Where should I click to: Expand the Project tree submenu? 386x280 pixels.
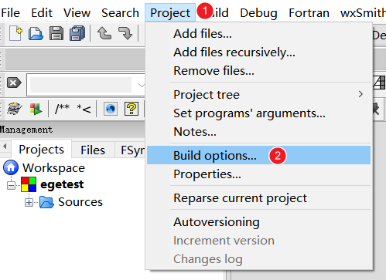pyautogui.click(x=258, y=95)
